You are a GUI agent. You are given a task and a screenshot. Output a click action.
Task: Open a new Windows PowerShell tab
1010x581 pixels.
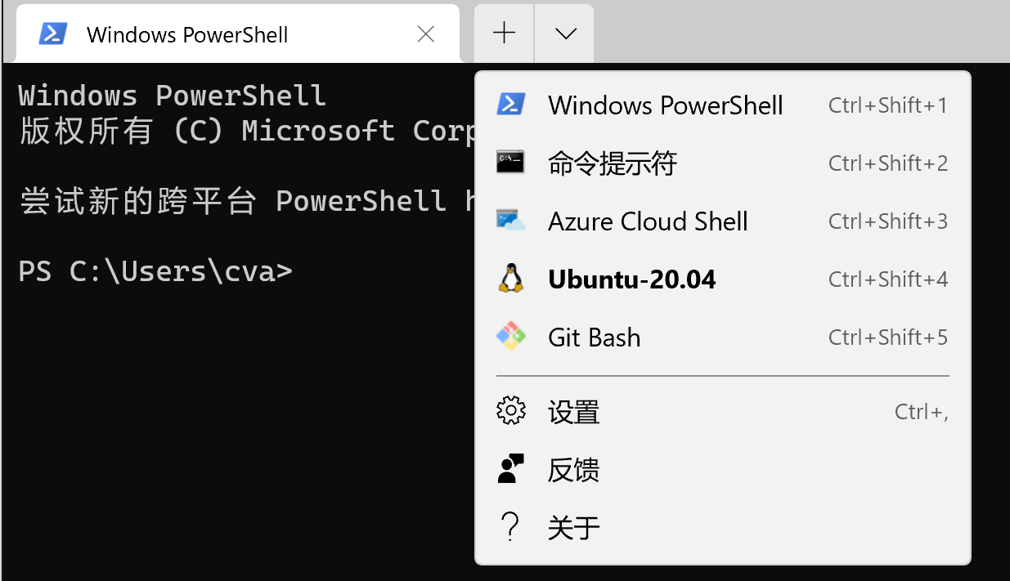point(666,105)
